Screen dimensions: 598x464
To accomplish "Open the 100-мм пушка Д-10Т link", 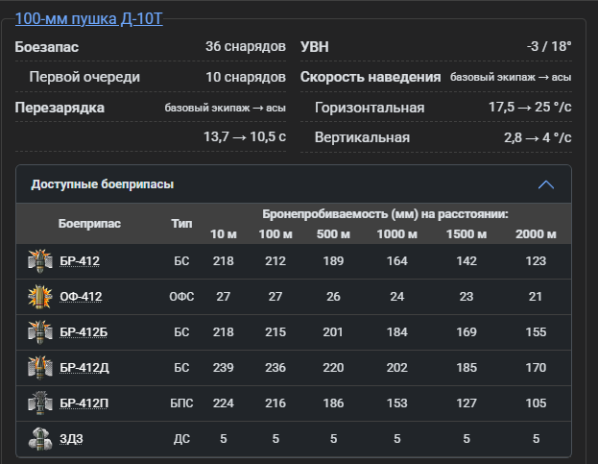I will (89, 18).
